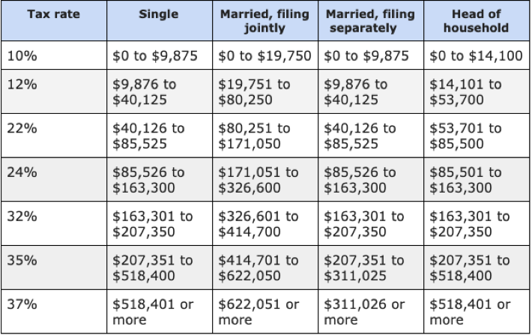The width and height of the screenshot is (532, 335).
Task: Select the $622,051 or more cell
Action: point(265,312)
